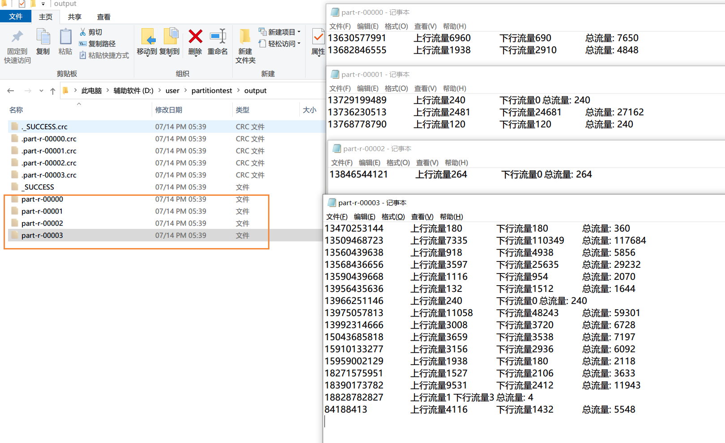Select the part-r-00003 file row
Screen dimensions: 725x443
pos(166,235)
